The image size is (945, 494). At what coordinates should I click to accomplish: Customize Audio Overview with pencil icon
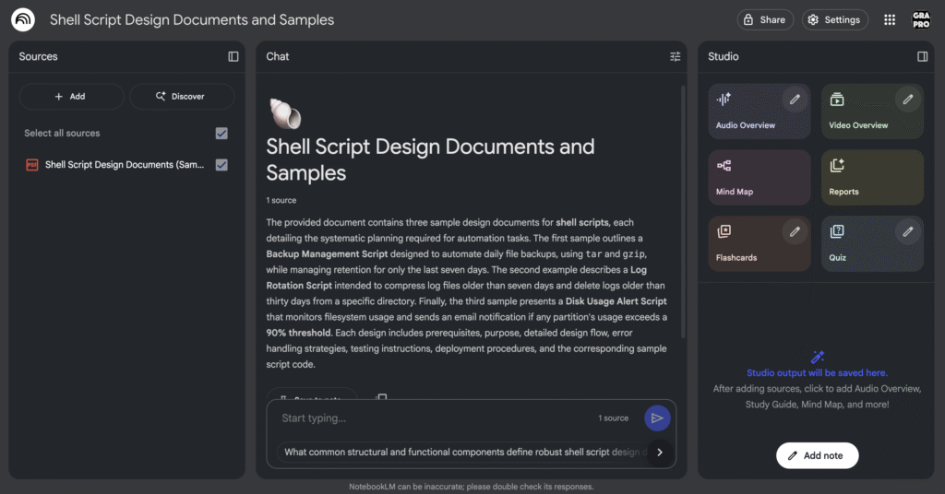[x=795, y=99]
